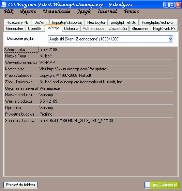Open the Plik menu
This screenshot has width=182, height=191.
9,12
